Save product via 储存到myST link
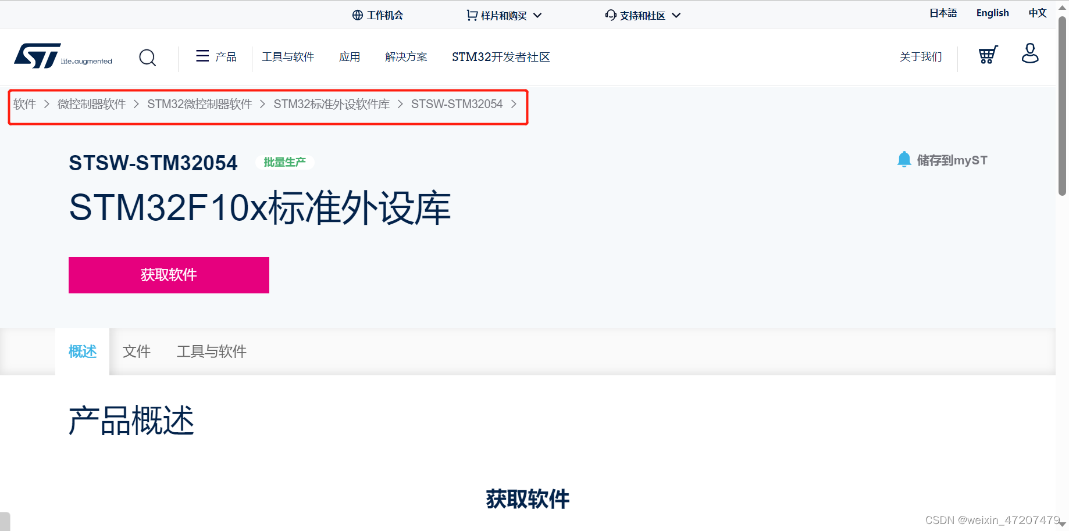Viewport: 1069px width, 531px height. point(952,160)
